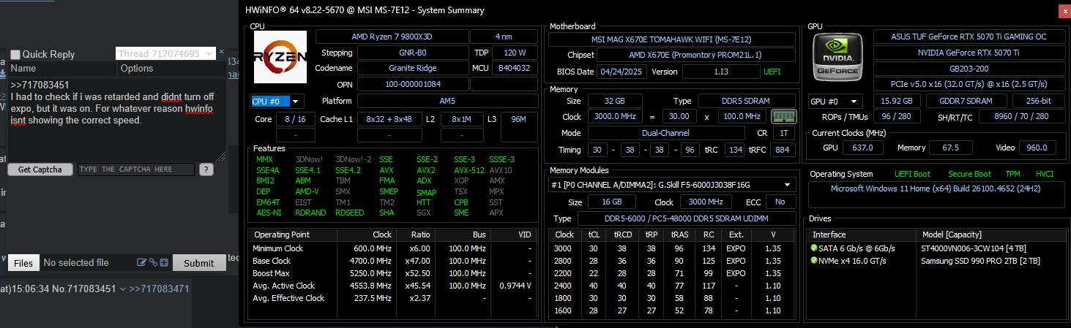
Task: Focus the captcha text input field
Action: point(135,169)
